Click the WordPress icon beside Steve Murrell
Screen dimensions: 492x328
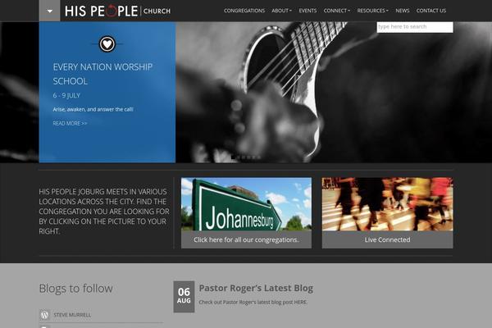tap(44, 315)
